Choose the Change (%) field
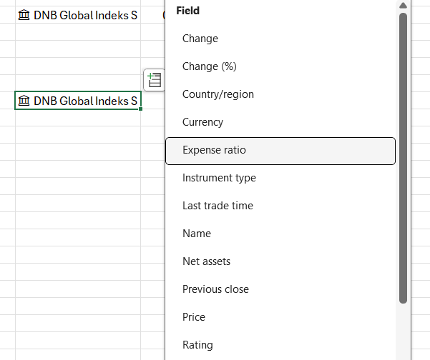Viewport: 430px width, 360px height. [x=209, y=66]
